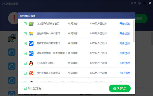Image resolution: width=153 pixels, height=96 pixels.
Task: Click the Kugou blue K icon
Action: point(31,53)
